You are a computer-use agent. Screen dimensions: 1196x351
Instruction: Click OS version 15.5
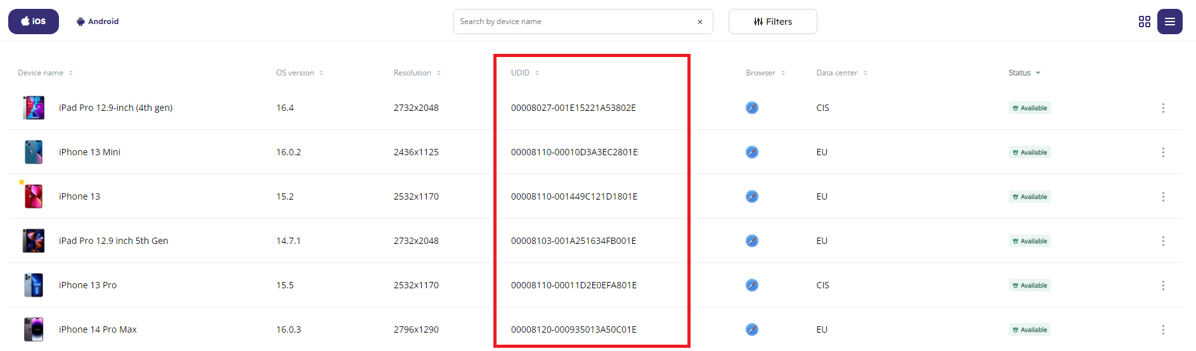(x=285, y=285)
